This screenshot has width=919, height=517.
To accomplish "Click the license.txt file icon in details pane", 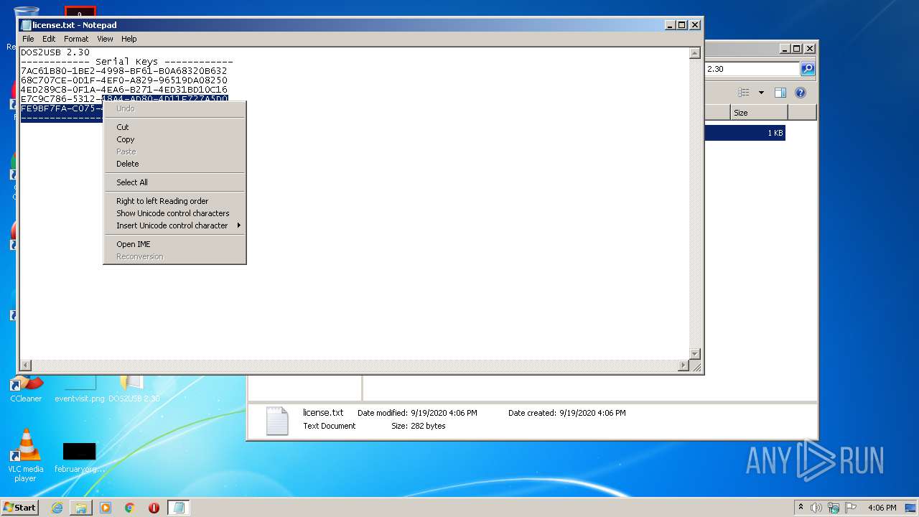I will coord(277,421).
